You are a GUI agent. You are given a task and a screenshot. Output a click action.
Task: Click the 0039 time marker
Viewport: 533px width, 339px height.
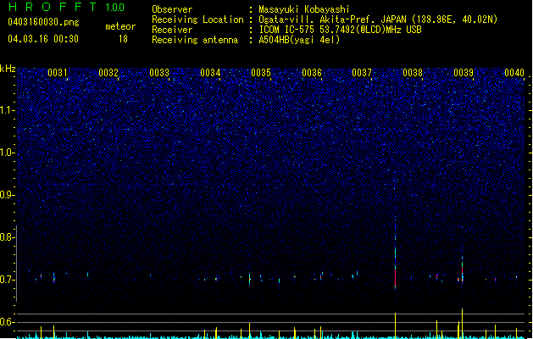pyautogui.click(x=464, y=72)
